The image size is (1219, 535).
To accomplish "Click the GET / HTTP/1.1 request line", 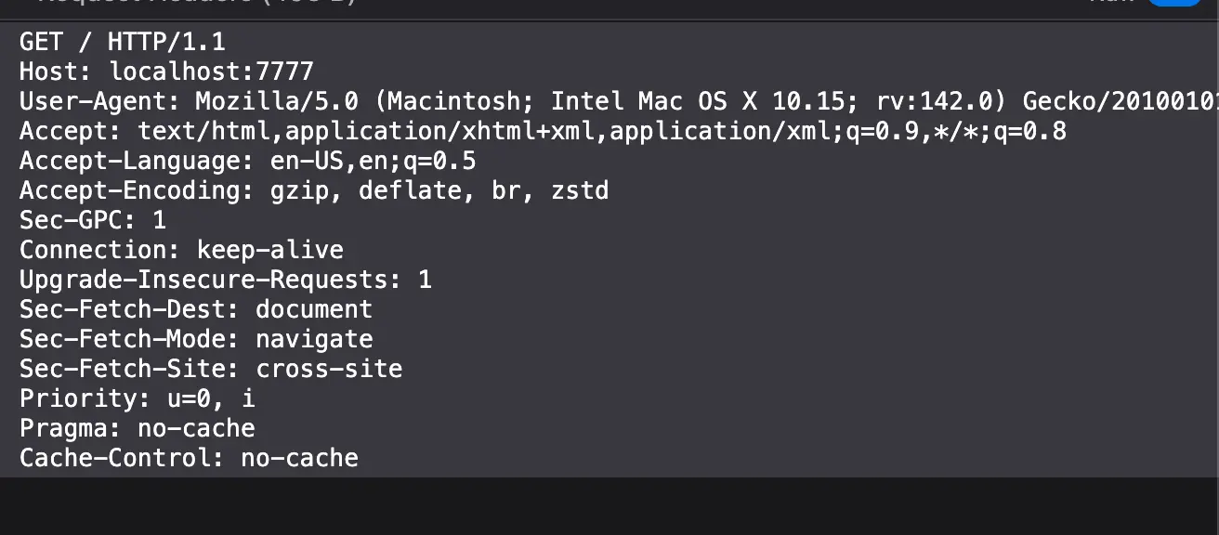I will 123,42.
